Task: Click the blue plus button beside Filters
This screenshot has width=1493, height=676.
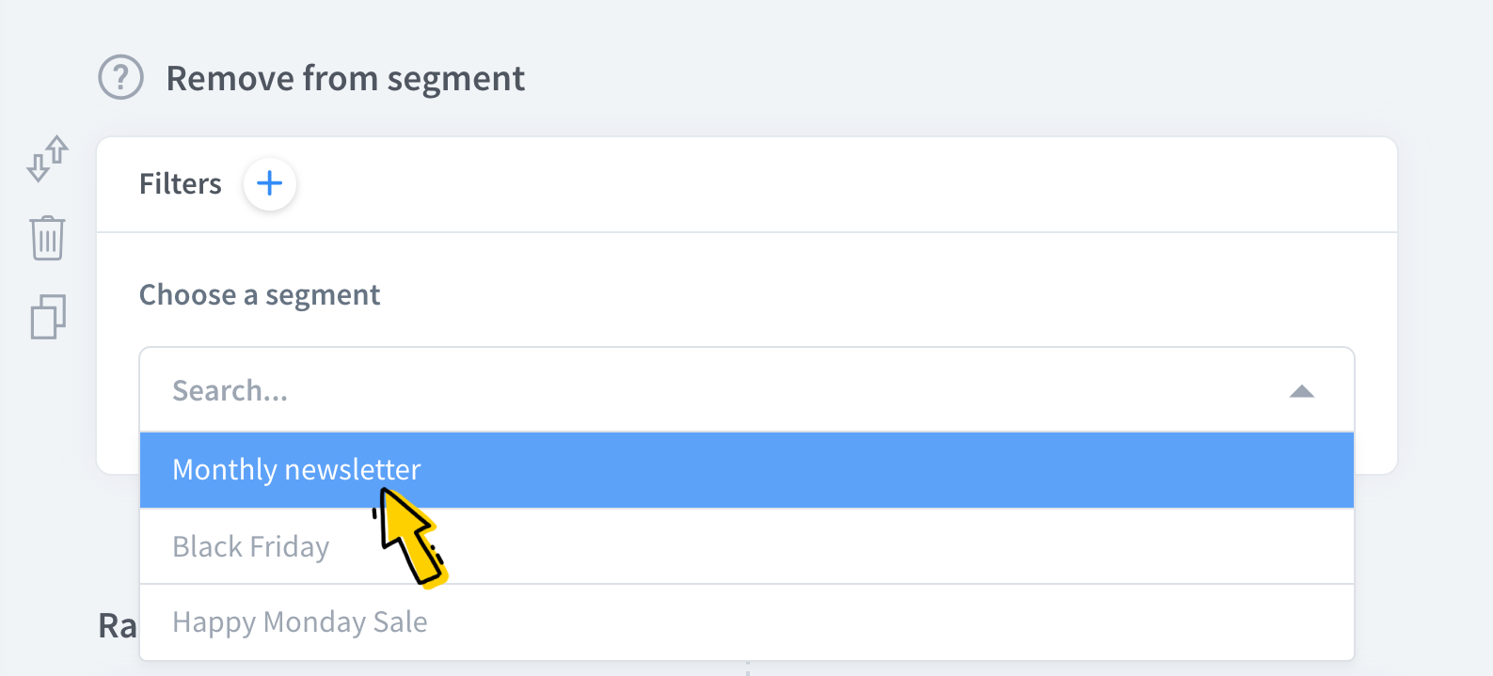Action: click(270, 184)
